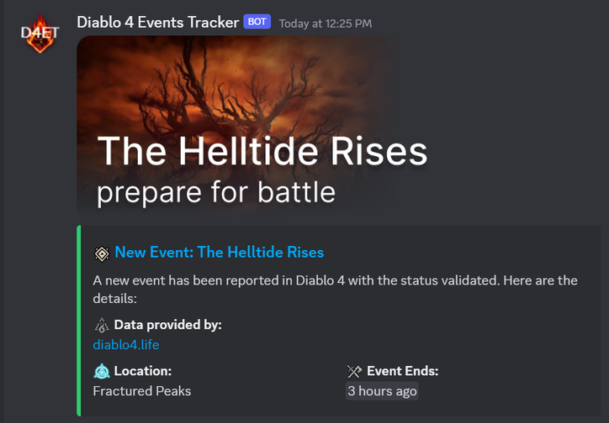Screen dimensions: 609x423
Task: Click the teal triangle Location icon
Action: click(x=102, y=371)
